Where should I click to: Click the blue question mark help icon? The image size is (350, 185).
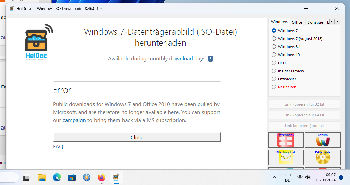point(210,59)
